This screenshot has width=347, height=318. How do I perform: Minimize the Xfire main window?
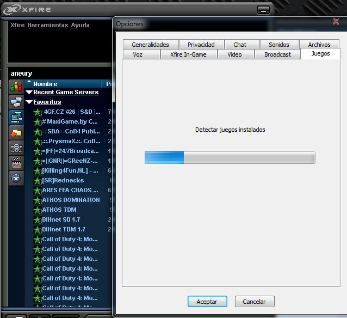263,10
